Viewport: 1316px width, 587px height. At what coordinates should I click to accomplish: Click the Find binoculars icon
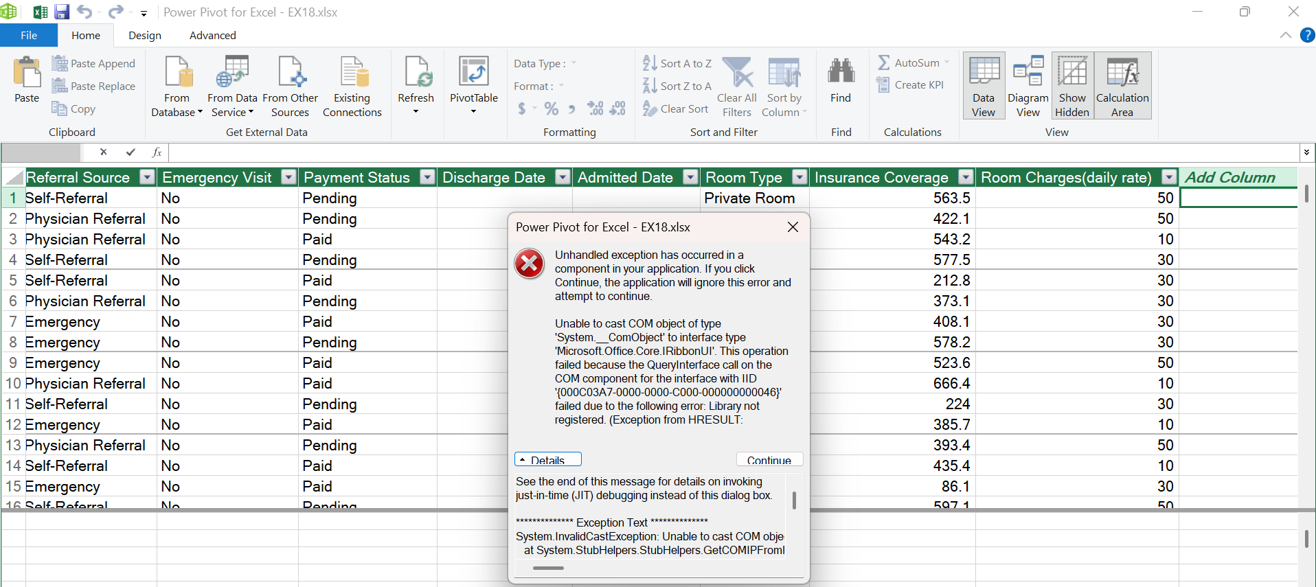coord(840,72)
